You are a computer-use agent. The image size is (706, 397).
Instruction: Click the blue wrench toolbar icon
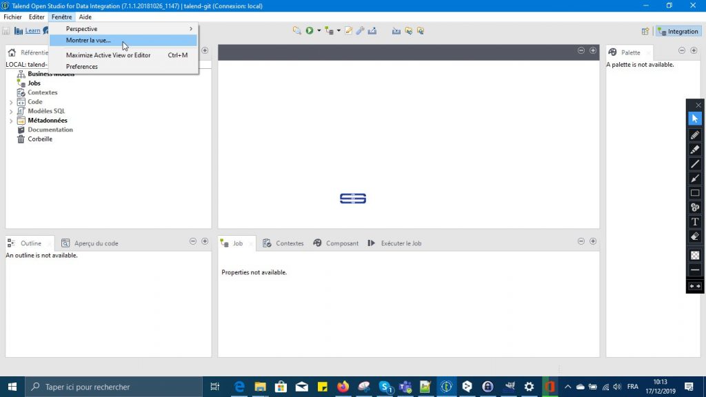tap(360, 30)
